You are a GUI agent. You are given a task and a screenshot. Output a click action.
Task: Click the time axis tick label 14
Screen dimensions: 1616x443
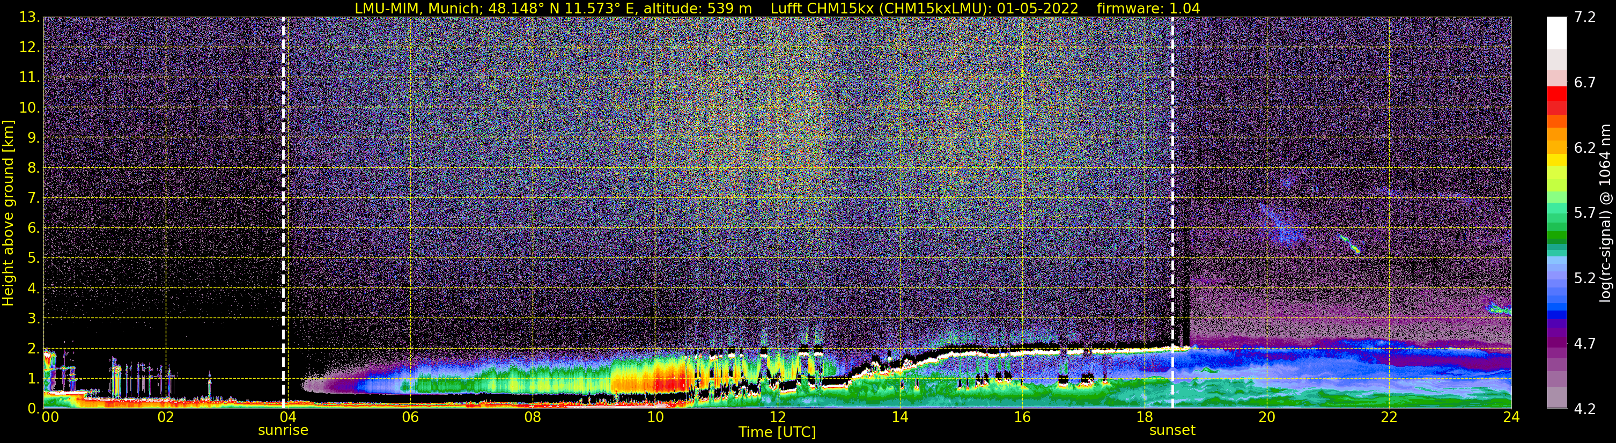[x=899, y=417]
